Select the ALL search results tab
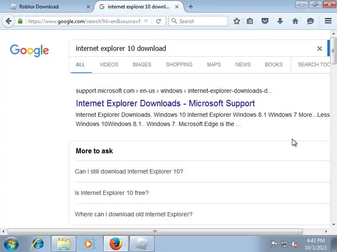Image resolution: width=337 pixels, height=252 pixels. 80,65
